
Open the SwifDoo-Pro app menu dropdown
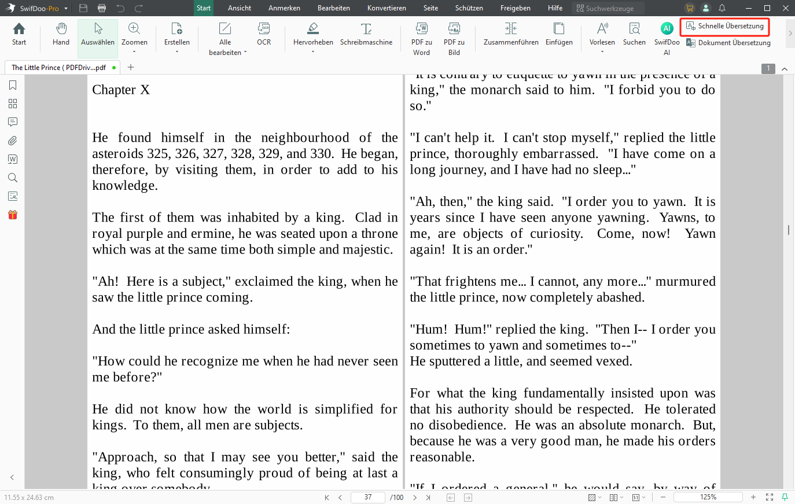click(66, 9)
